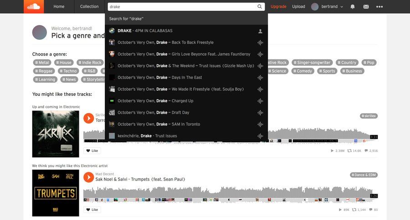The image size is (410, 220).
Task: Click the waveform icon beside Back To Back Freestyle
Action: click(x=260, y=43)
